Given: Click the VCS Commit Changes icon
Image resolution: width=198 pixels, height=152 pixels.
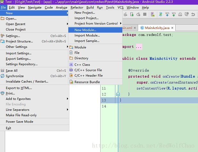Looking at the screenshot, I should click(174, 14).
